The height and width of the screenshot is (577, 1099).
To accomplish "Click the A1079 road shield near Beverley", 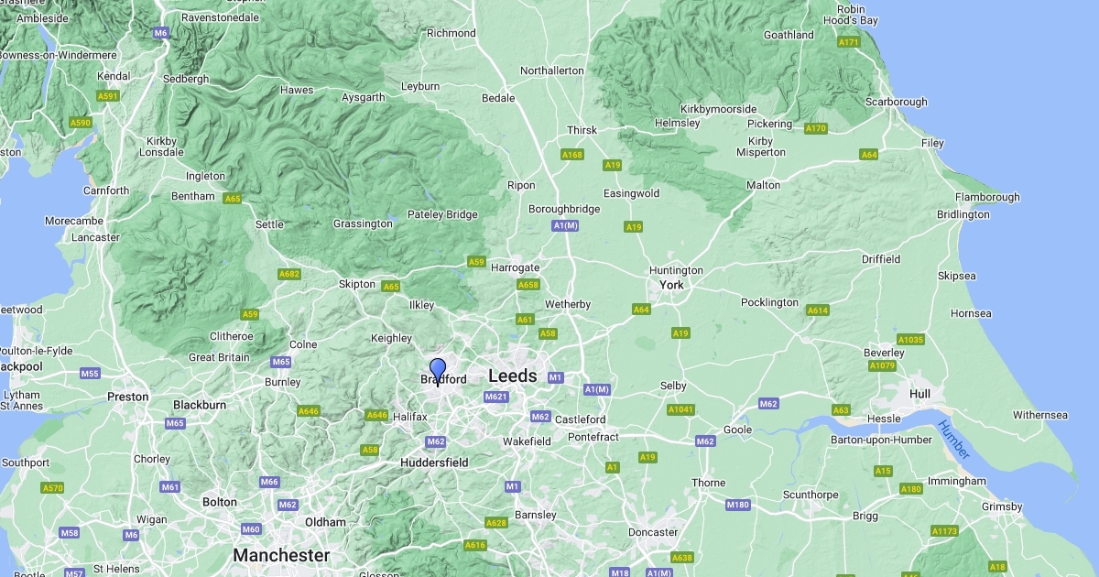I will point(882,366).
